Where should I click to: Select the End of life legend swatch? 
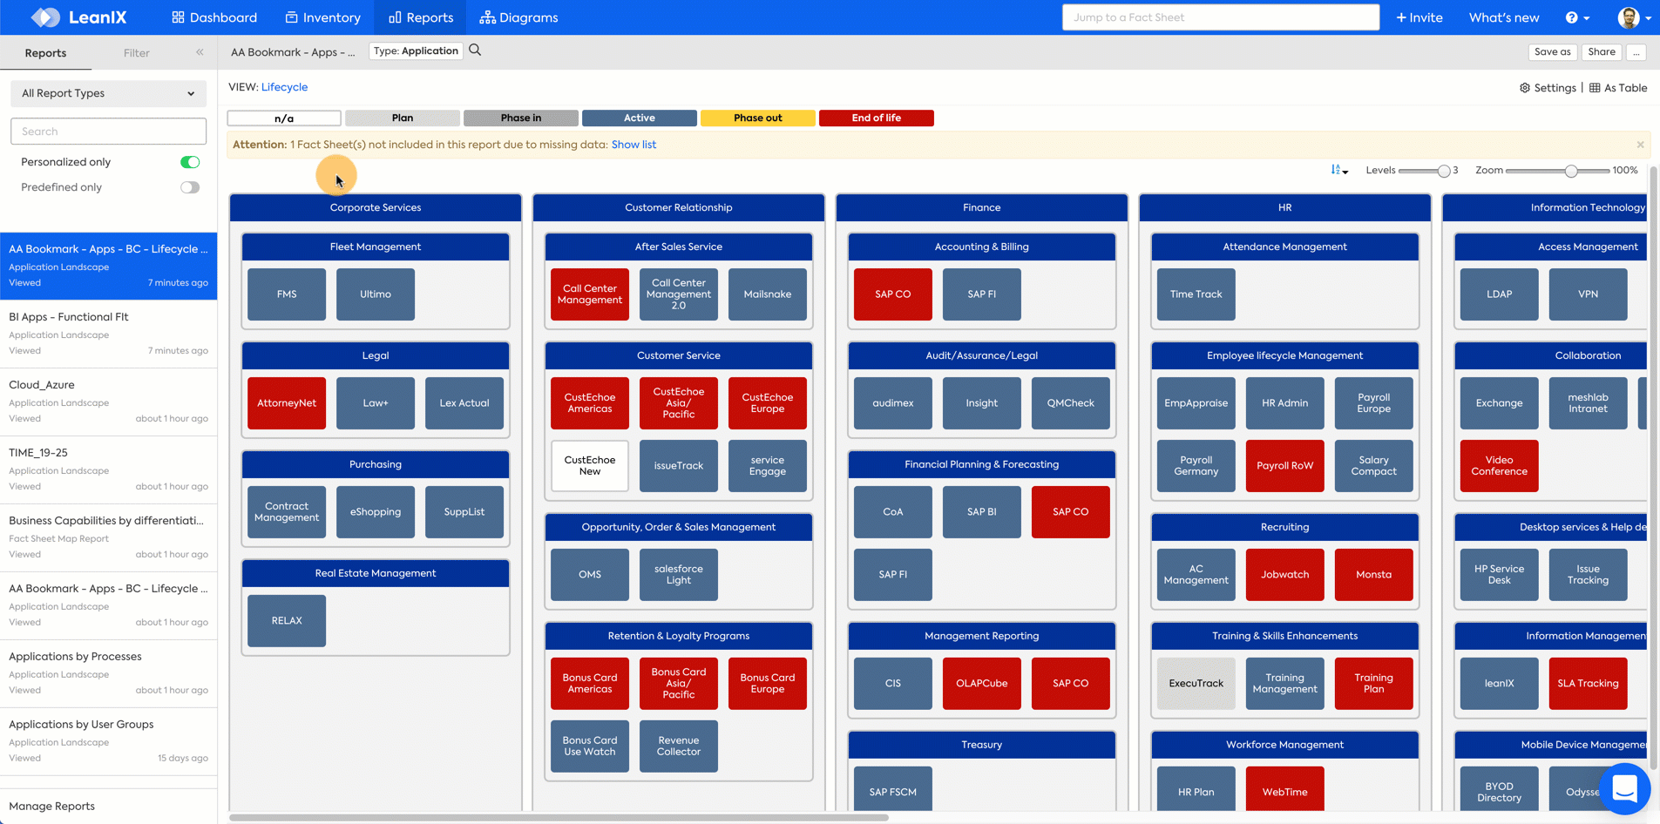point(876,118)
